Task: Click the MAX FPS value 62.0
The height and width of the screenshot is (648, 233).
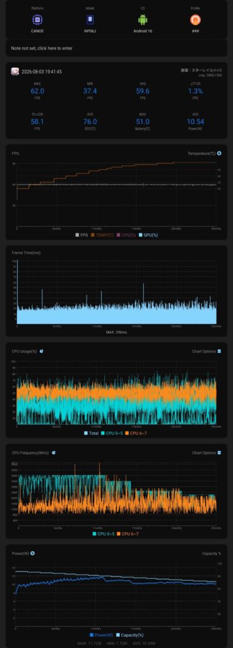Action: coord(37,91)
